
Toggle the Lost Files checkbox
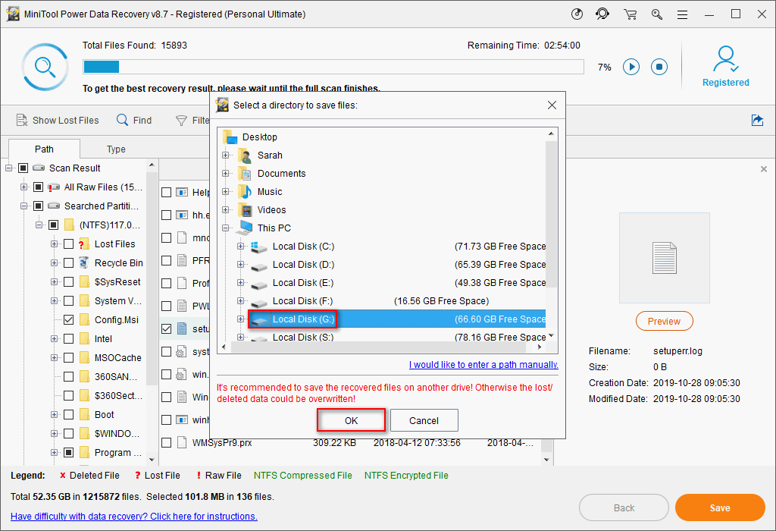[69, 244]
